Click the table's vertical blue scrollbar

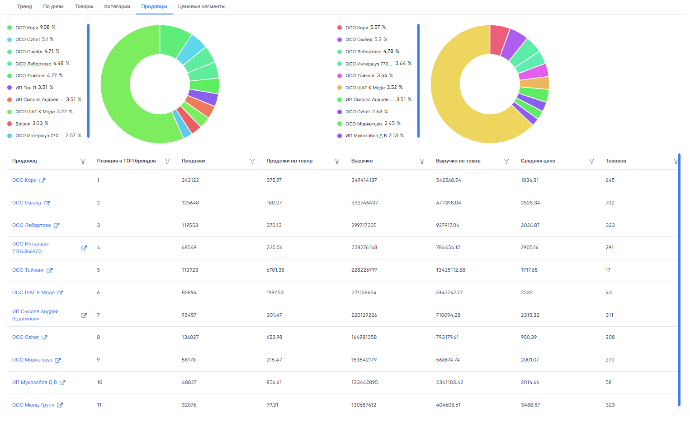coord(679,280)
